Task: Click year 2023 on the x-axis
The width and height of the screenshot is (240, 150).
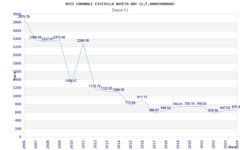Action: point(225,145)
